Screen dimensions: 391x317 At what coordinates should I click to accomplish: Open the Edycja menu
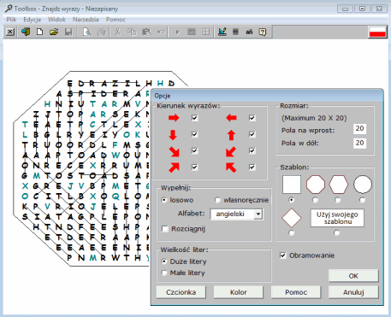(x=32, y=20)
